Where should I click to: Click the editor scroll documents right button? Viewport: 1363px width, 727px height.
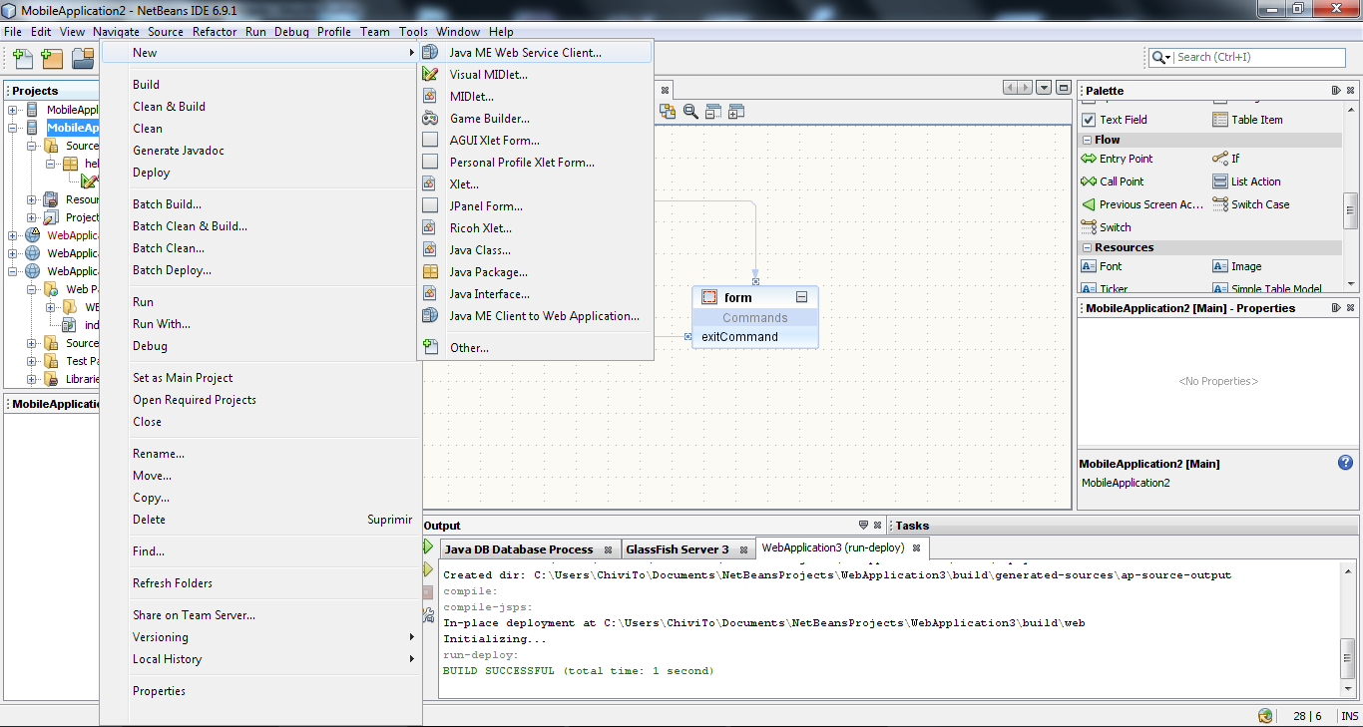(1026, 88)
